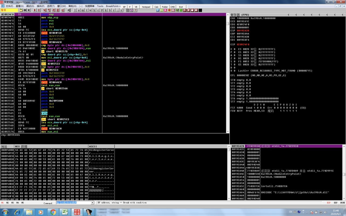This screenshot has width=346, height=216.
Task: Open the BreakPoint-> dropdown menu
Action: coord(113,6)
